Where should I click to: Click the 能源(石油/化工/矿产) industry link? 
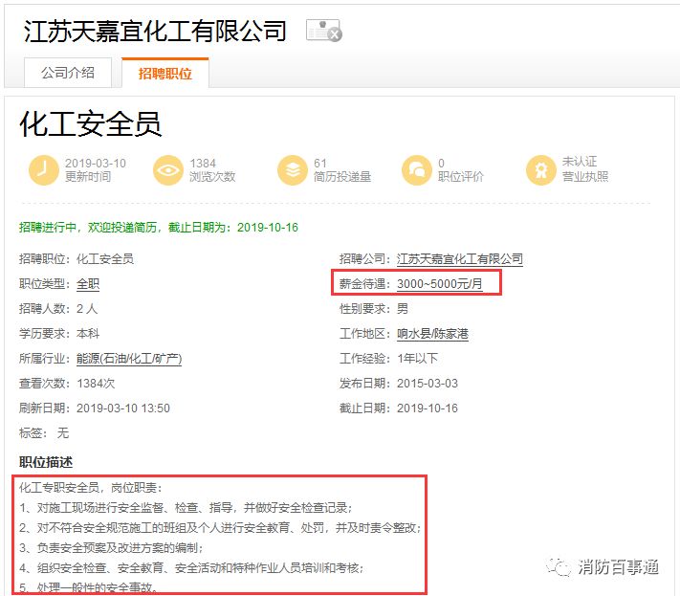click(129, 359)
